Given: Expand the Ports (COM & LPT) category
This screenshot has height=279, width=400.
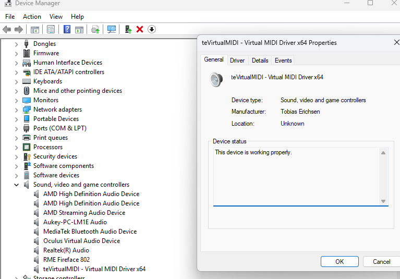Looking at the screenshot, I should pyautogui.click(x=17, y=128).
